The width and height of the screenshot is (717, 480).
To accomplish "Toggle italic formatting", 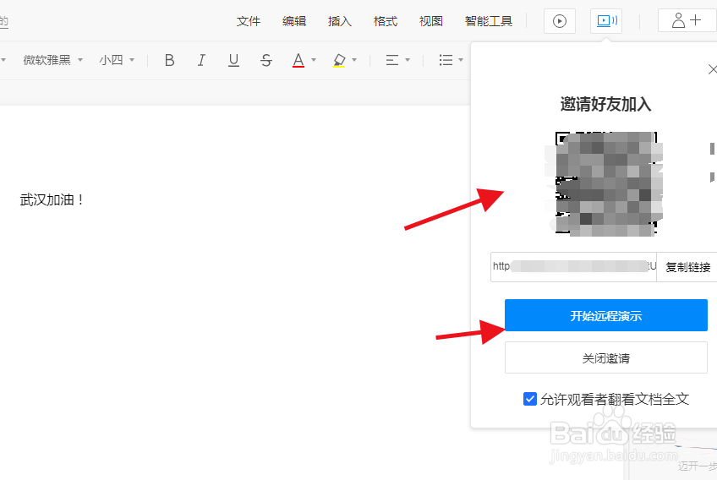I will click(201, 60).
